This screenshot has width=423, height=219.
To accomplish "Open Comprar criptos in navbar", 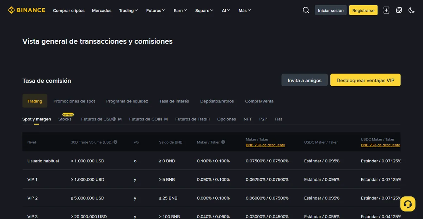I will point(69,11).
